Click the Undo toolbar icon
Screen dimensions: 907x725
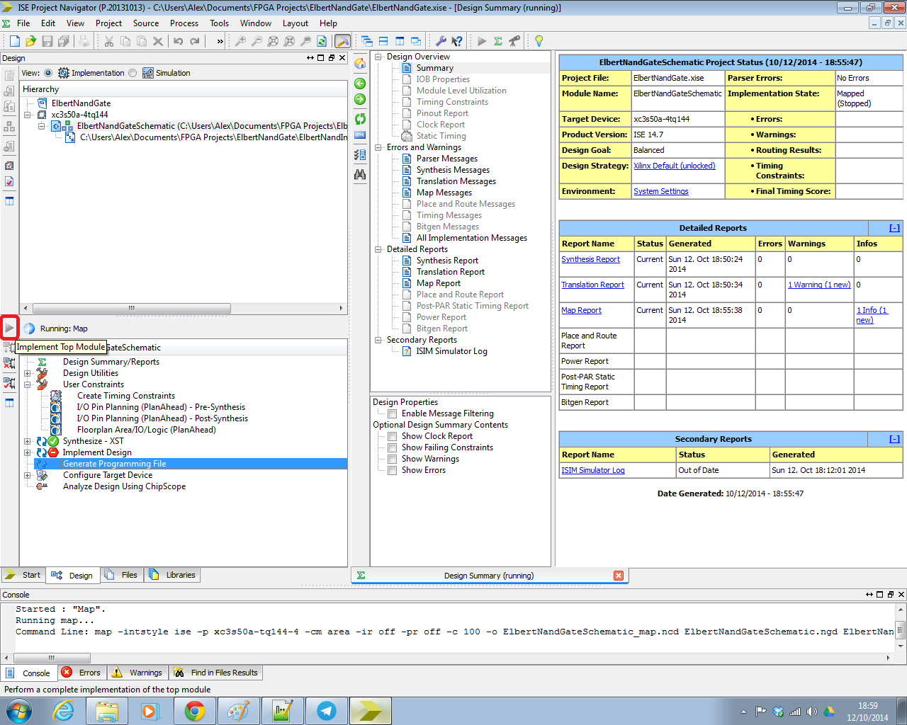(x=179, y=41)
